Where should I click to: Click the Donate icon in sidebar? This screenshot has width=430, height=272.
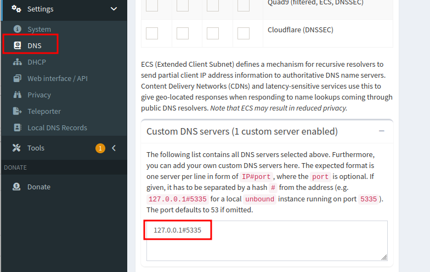17,187
